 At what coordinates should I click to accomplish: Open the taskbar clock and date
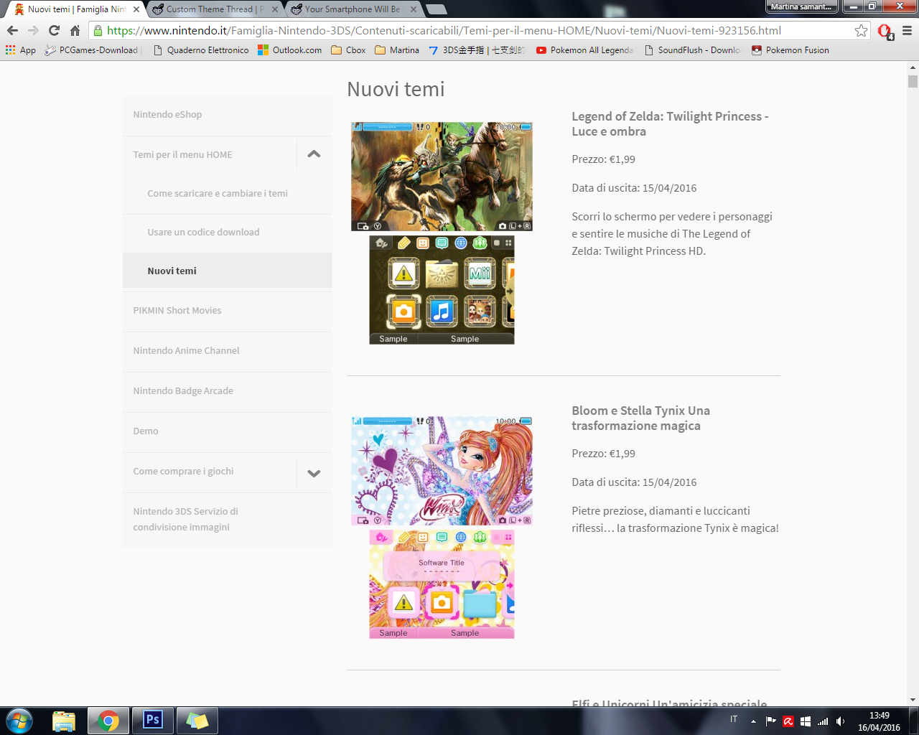pyautogui.click(x=879, y=721)
